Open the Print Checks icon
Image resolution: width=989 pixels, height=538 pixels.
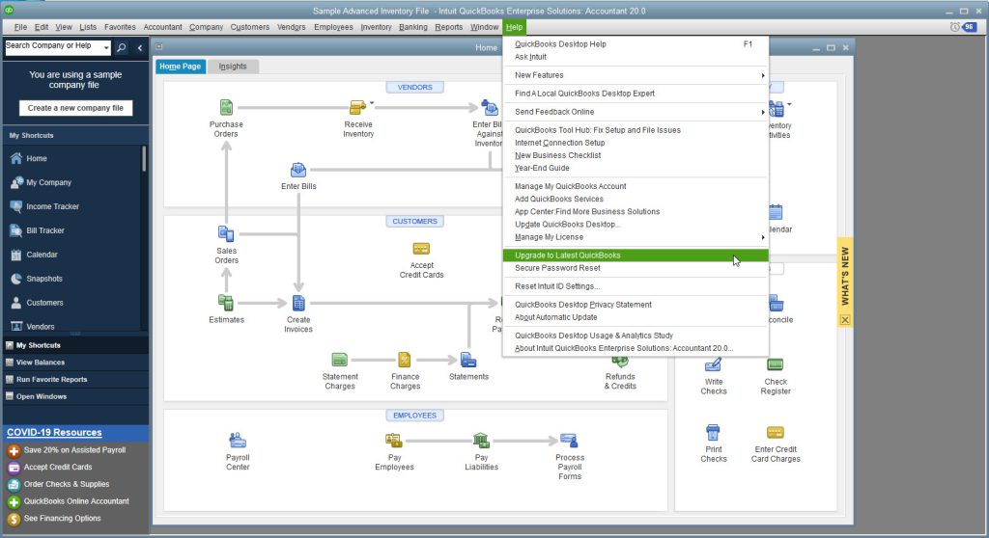[x=713, y=433]
